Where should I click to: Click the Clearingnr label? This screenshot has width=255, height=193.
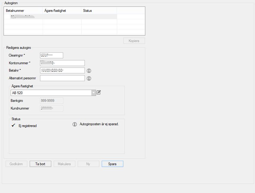pyautogui.click(x=17, y=55)
